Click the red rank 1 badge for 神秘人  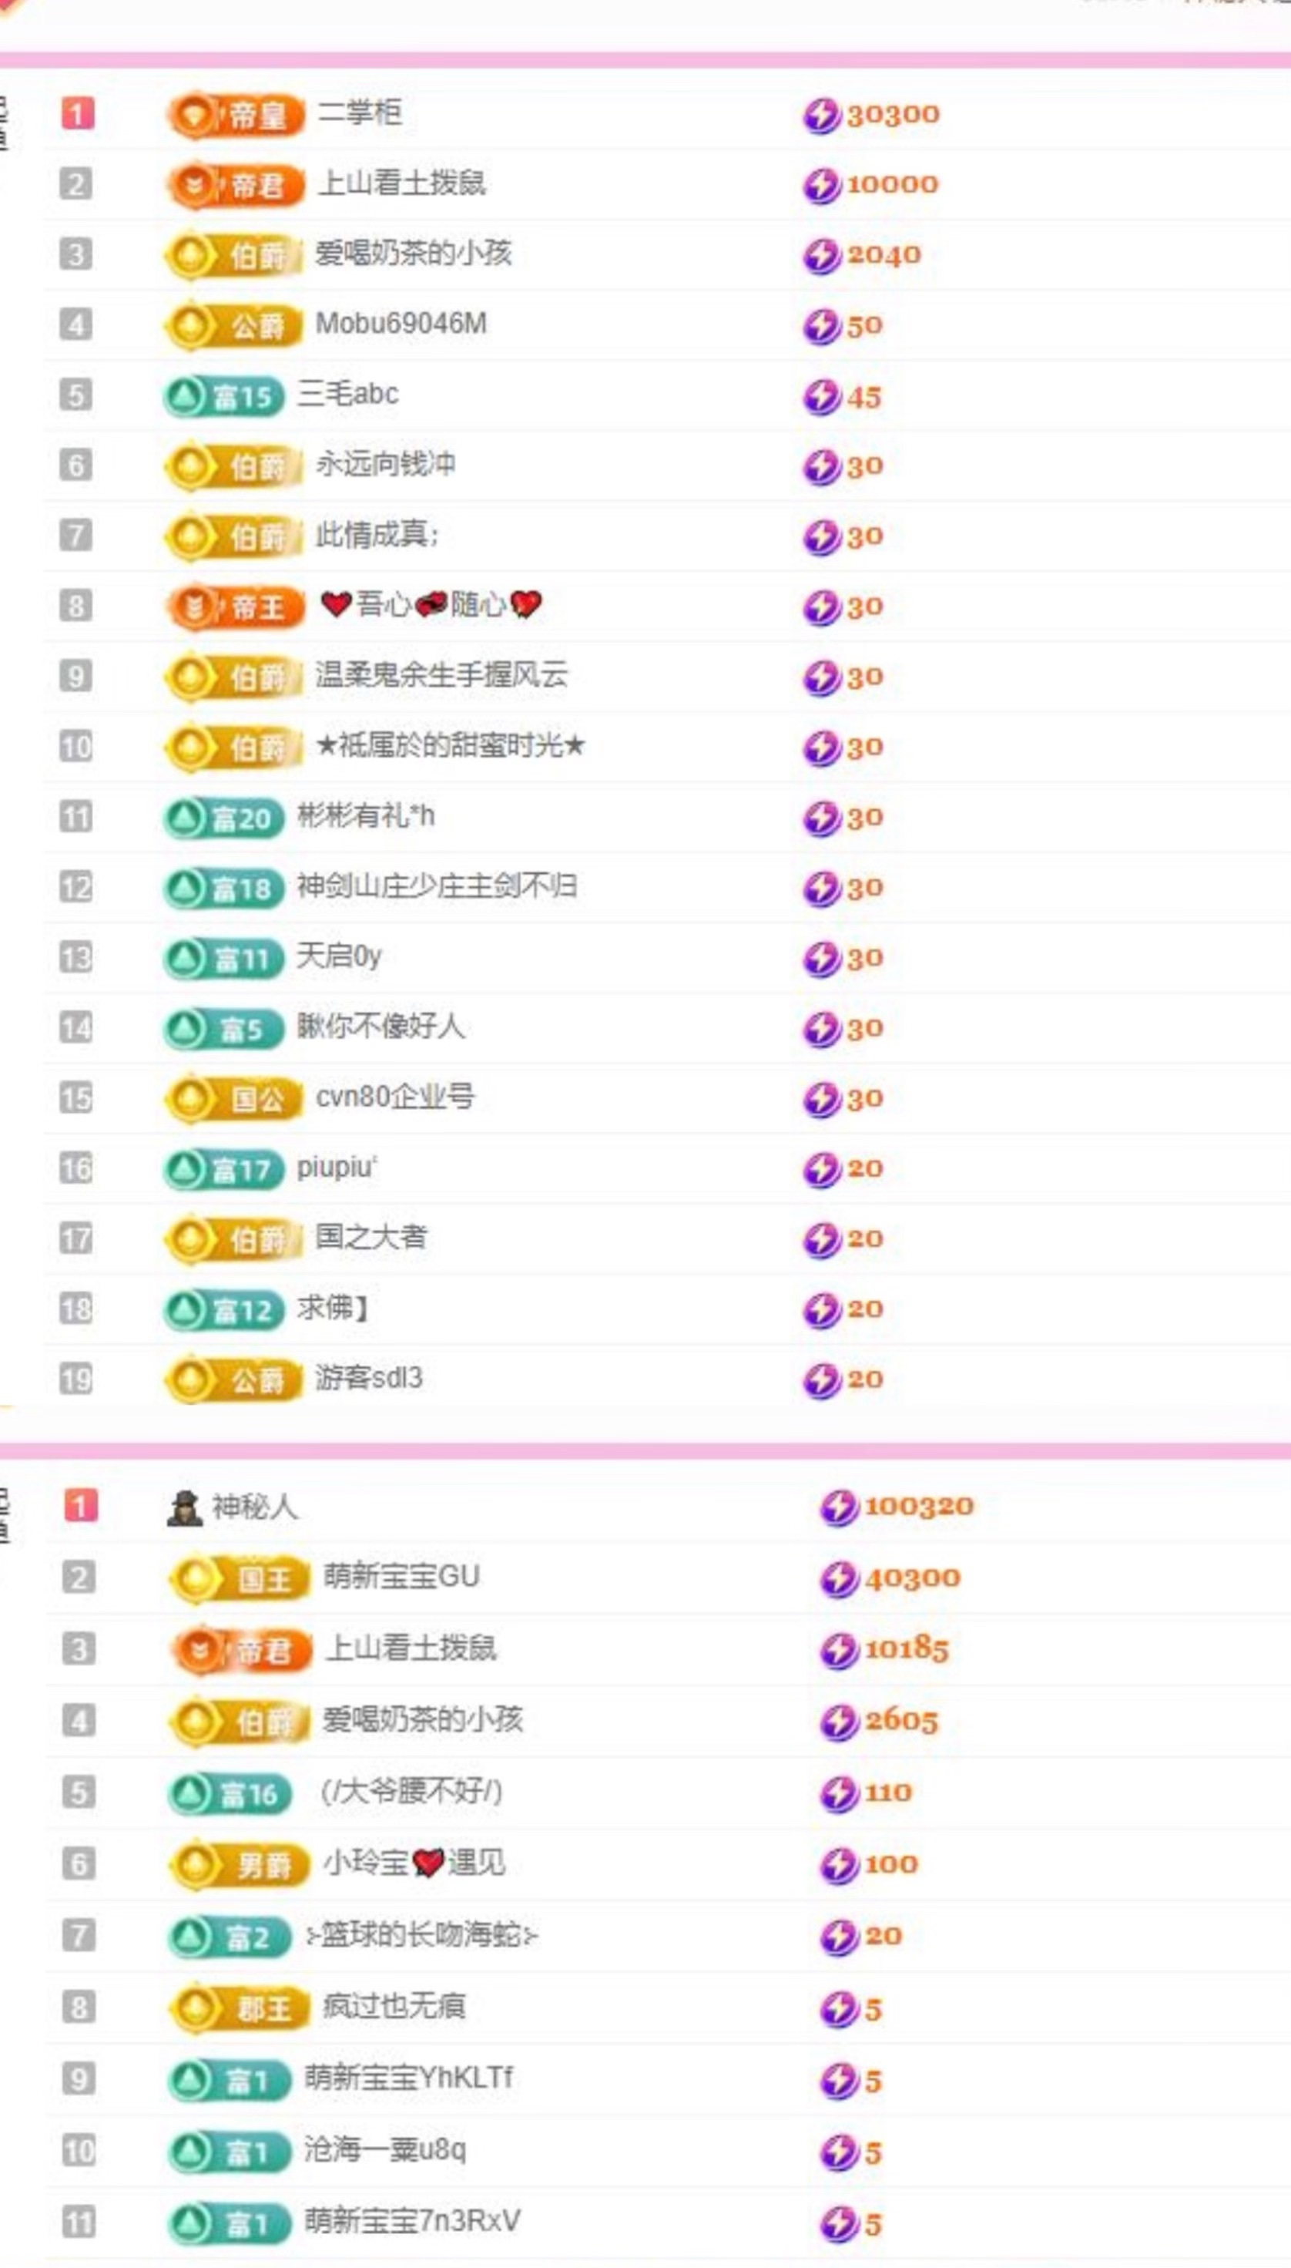click(x=81, y=1506)
